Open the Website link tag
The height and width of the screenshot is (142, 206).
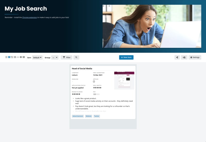pos(88,116)
